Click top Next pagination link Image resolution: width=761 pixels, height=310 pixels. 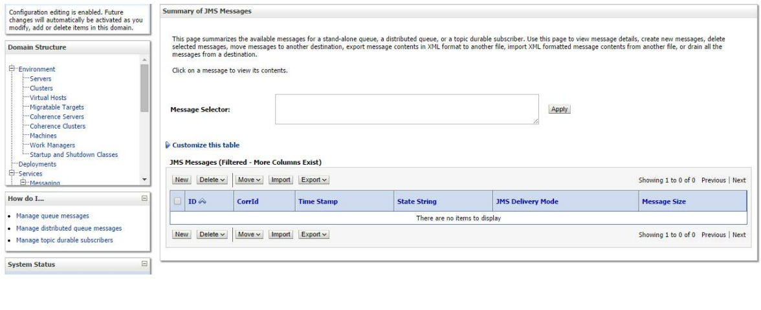tap(739, 180)
